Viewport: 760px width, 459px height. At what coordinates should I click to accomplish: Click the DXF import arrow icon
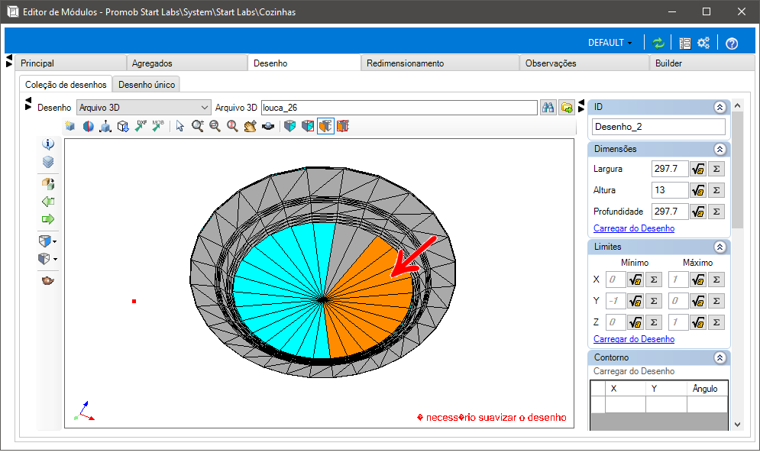tap(141, 126)
